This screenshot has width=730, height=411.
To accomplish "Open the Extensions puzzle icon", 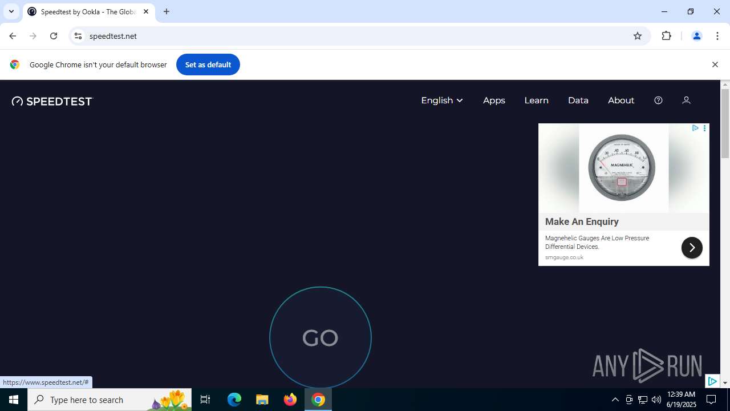I will coord(666,36).
